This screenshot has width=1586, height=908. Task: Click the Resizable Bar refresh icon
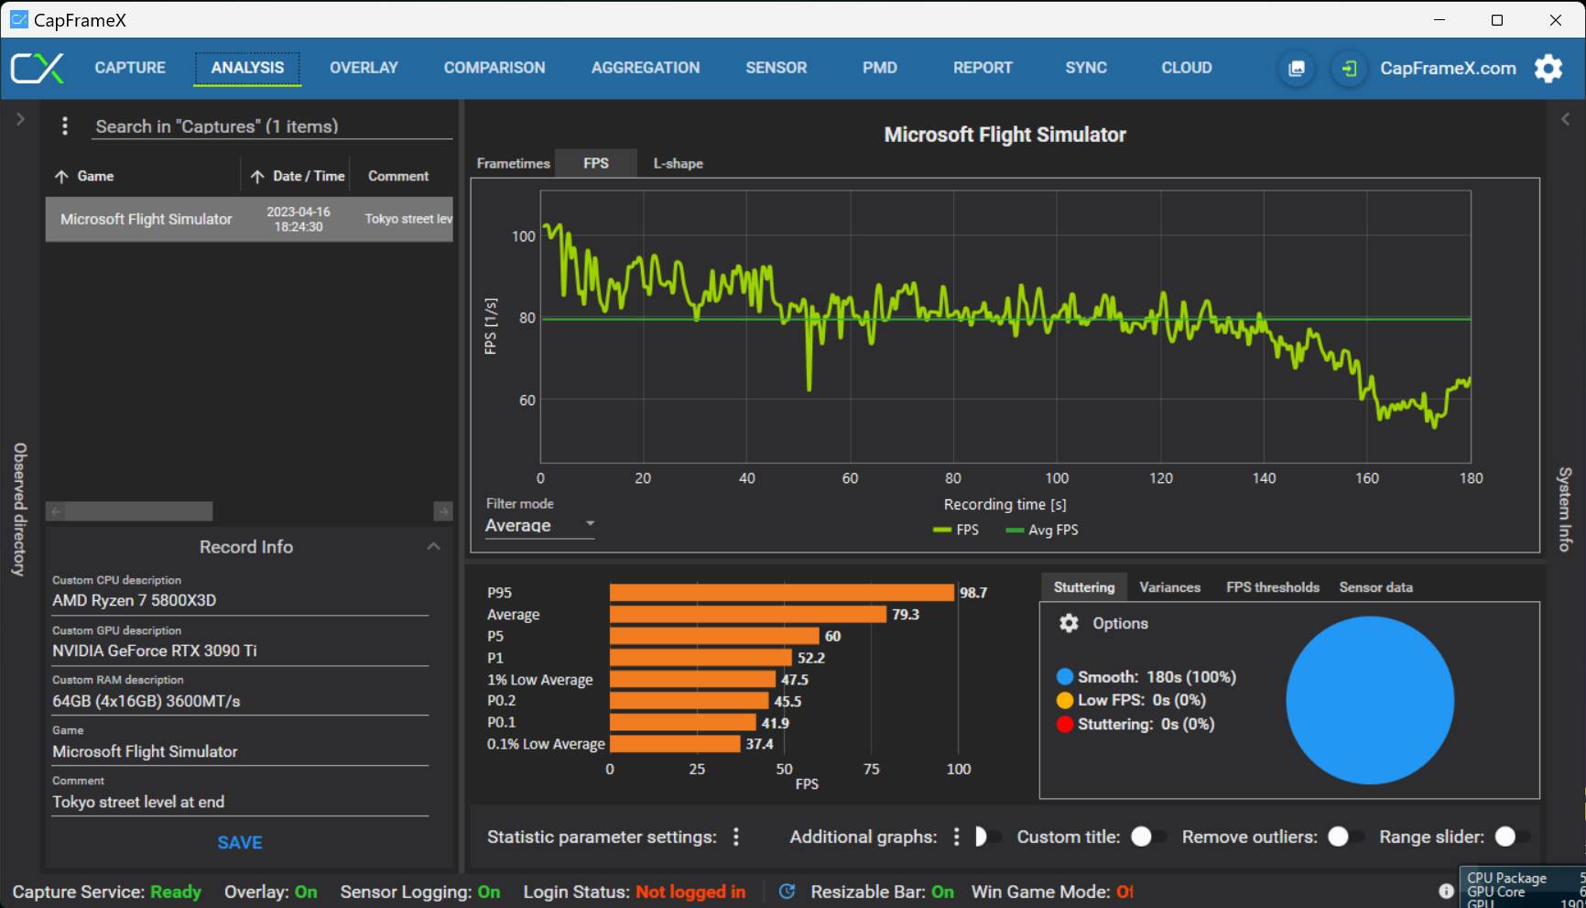(x=787, y=892)
